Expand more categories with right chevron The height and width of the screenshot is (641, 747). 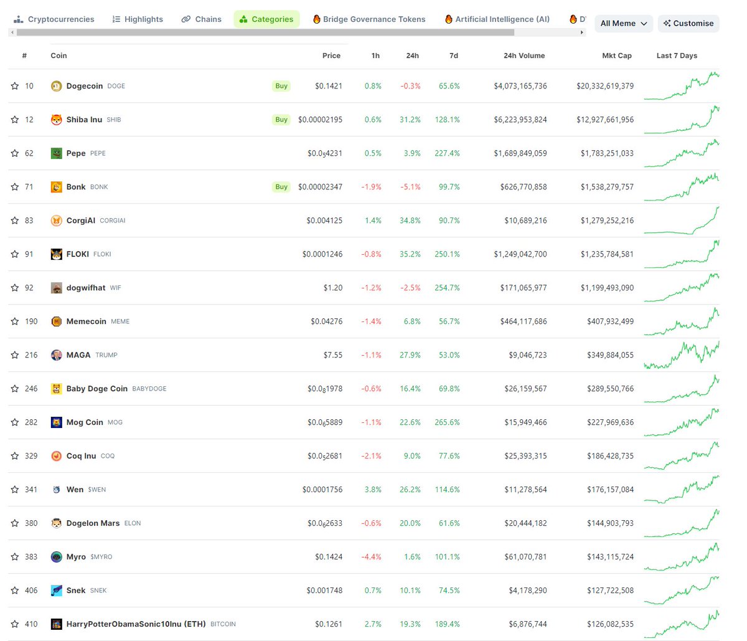coord(581,31)
